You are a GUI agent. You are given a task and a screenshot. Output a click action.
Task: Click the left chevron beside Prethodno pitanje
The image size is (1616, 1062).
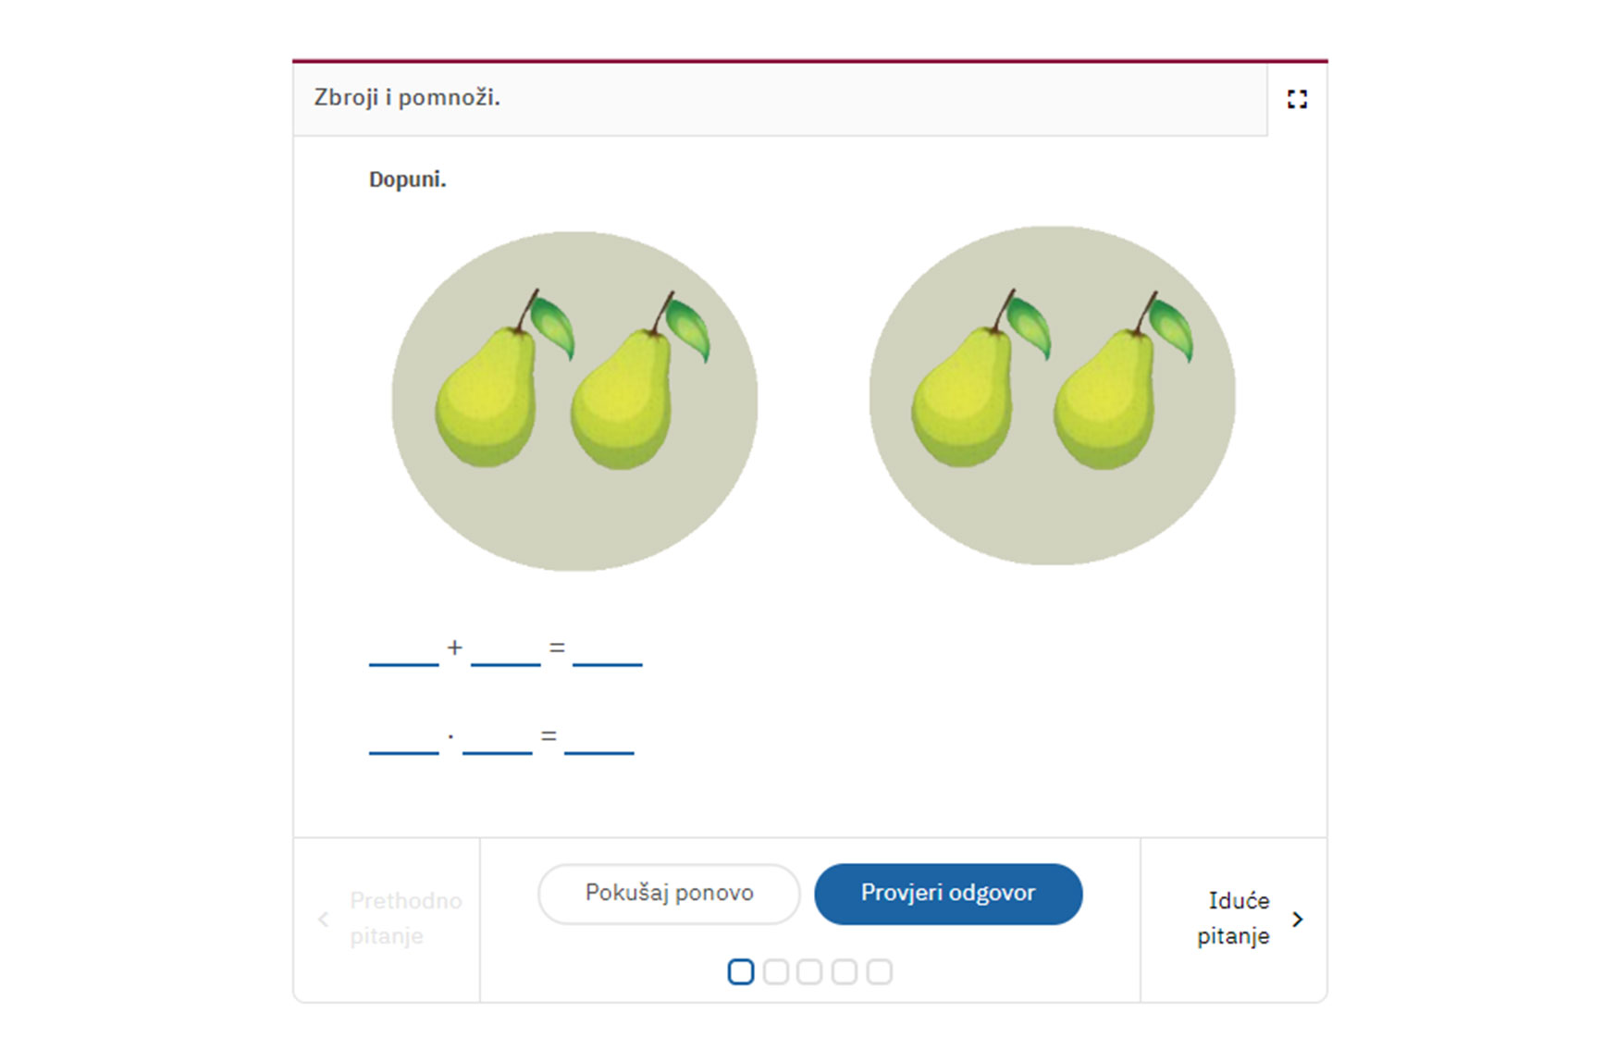click(323, 919)
